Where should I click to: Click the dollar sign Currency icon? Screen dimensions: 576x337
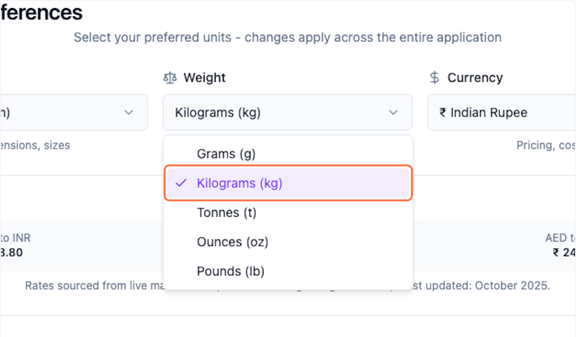click(434, 78)
